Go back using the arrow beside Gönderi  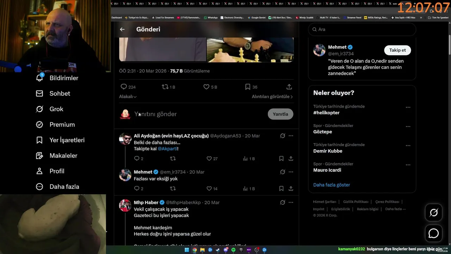[x=122, y=29]
